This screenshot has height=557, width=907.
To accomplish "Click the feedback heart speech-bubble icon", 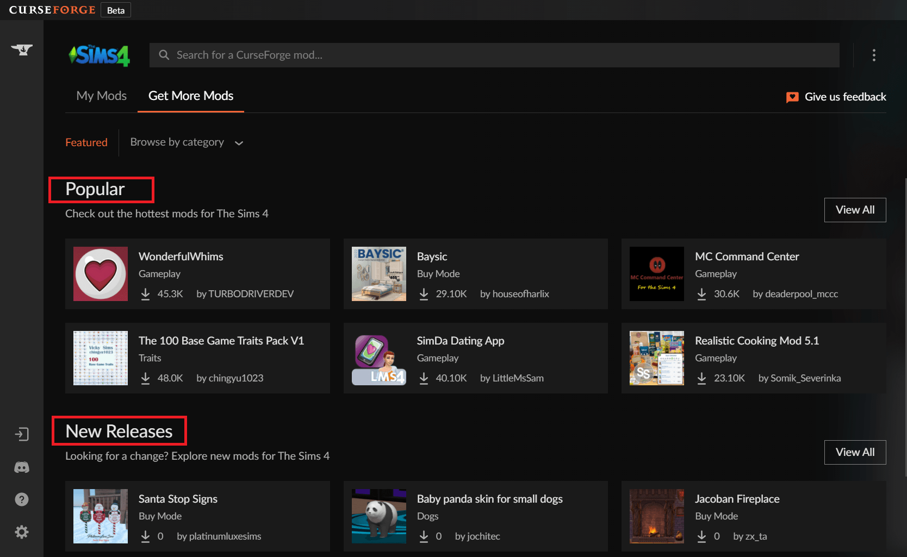I will tap(792, 97).
